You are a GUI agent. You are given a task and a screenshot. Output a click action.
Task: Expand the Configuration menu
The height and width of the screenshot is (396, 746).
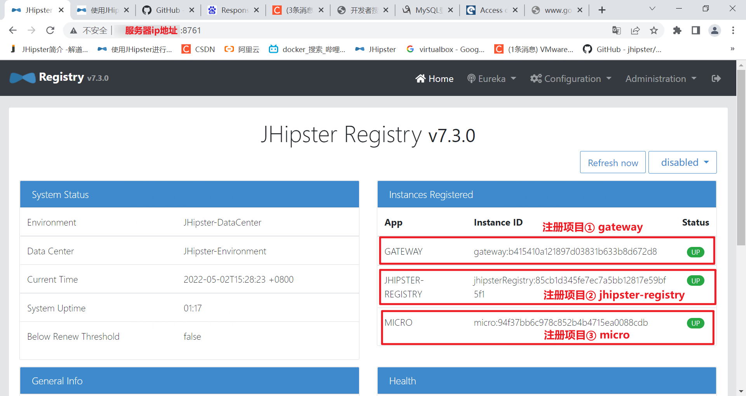(571, 78)
